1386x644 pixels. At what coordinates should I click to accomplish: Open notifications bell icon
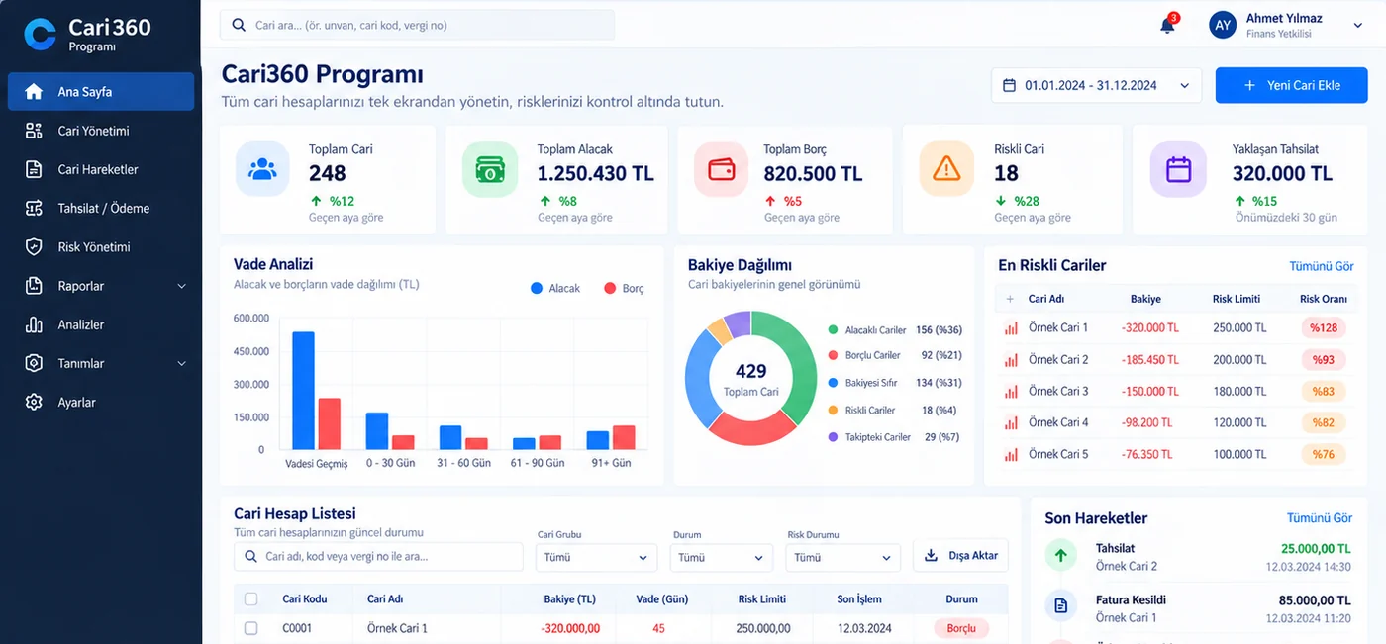1168,26
